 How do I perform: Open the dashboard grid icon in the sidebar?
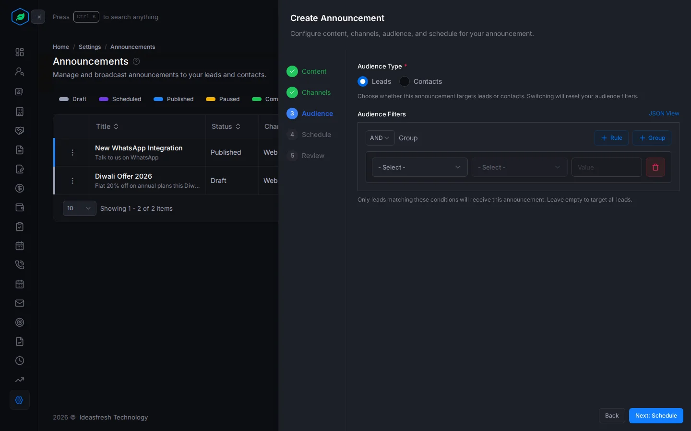coord(20,52)
